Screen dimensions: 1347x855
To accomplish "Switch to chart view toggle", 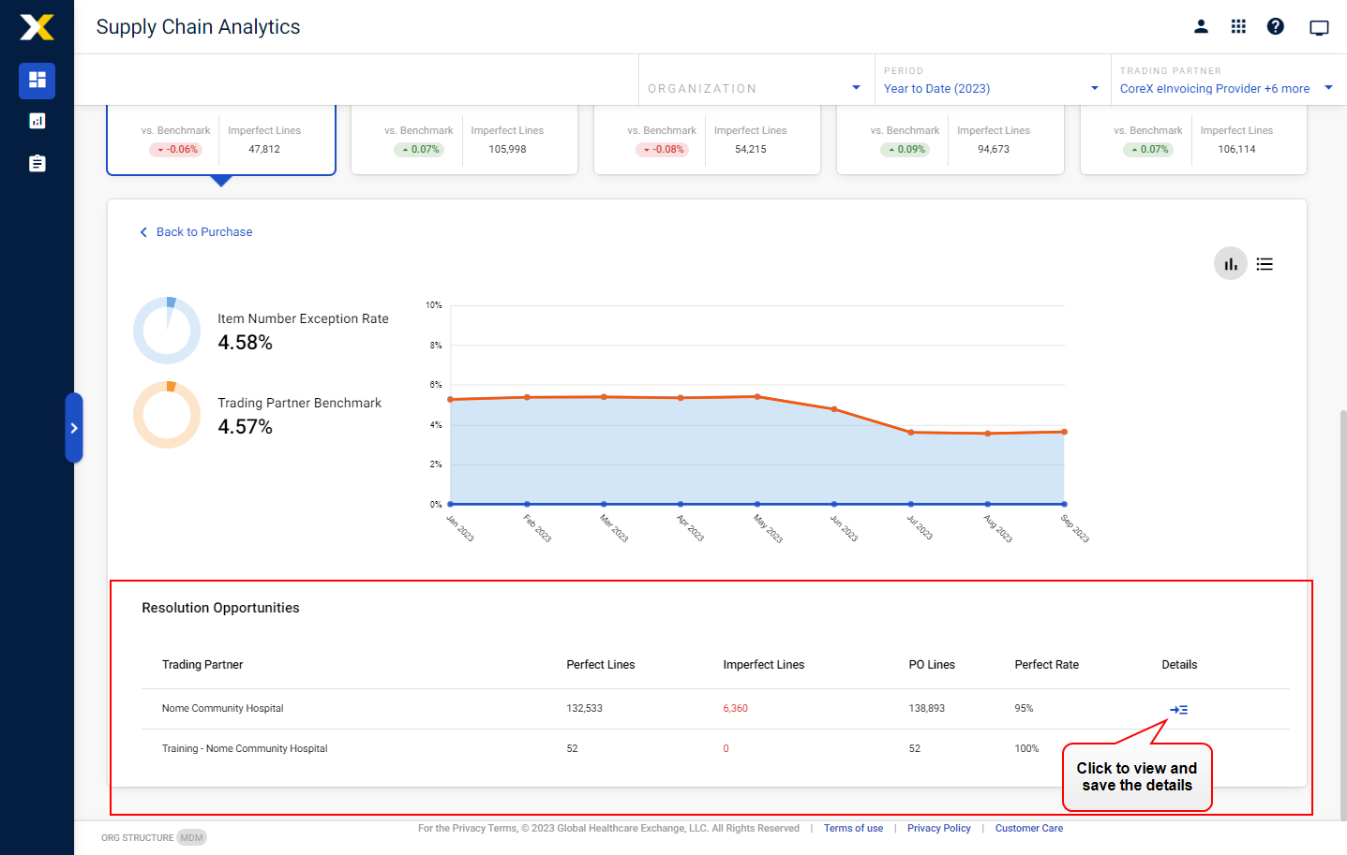I will 1230,263.
